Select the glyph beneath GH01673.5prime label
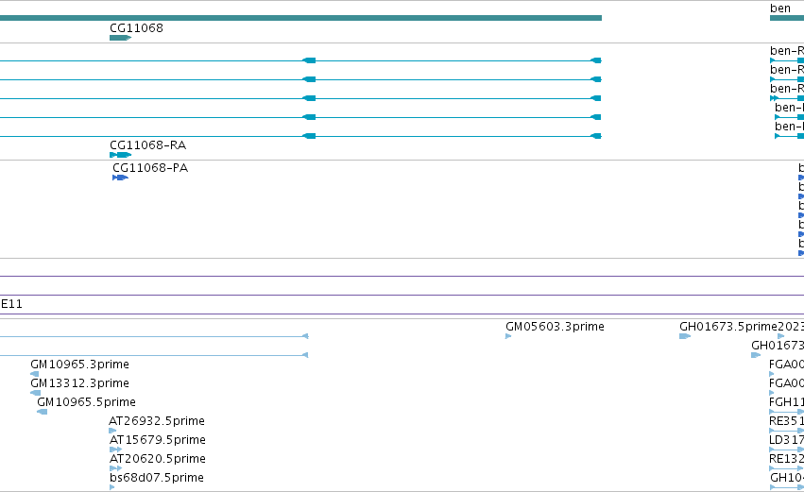Screen dimensions: 804x492 click(x=685, y=336)
